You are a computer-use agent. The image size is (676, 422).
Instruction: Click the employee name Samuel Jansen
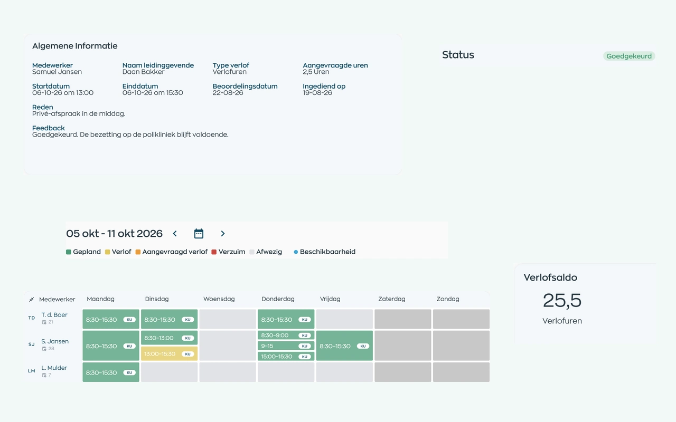[x=57, y=72]
